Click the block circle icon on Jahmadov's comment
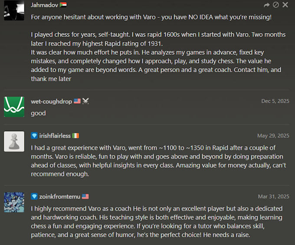This screenshot has height=245, width=295. click(x=276, y=5)
